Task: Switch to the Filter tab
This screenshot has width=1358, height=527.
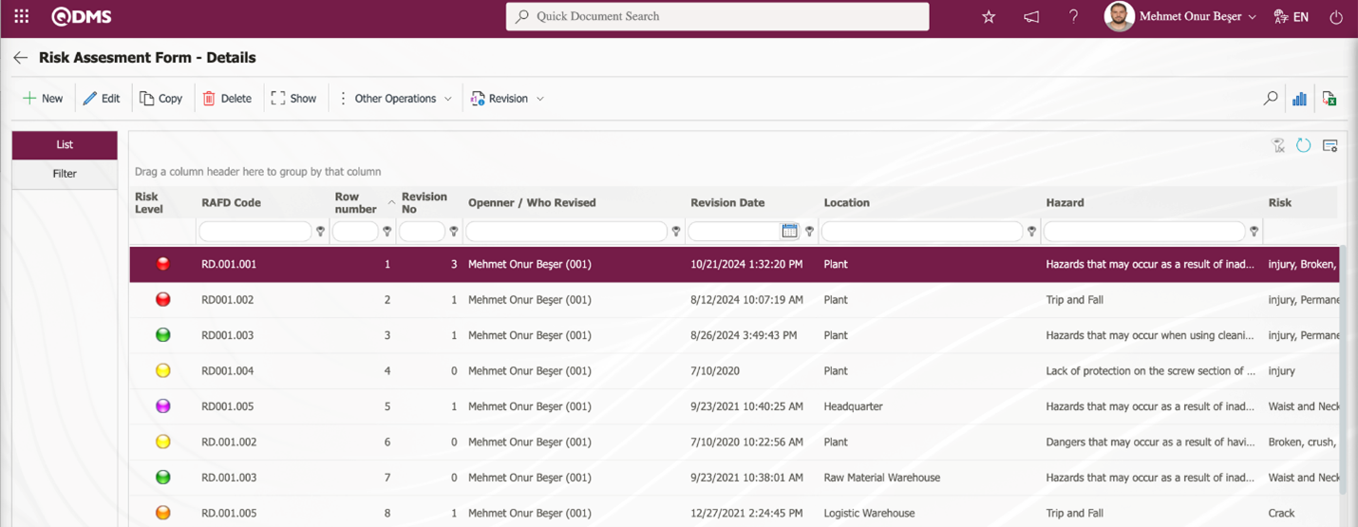Action: (65, 174)
